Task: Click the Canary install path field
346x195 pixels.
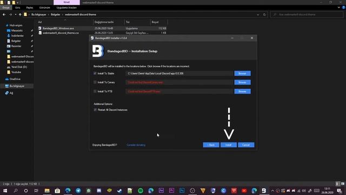Action: click(x=179, y=82)
